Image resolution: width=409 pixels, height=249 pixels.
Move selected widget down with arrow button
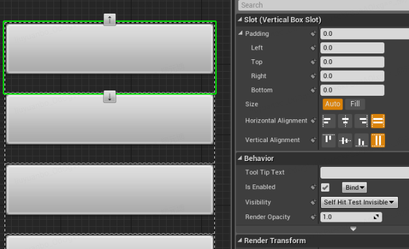pos(109,96)
